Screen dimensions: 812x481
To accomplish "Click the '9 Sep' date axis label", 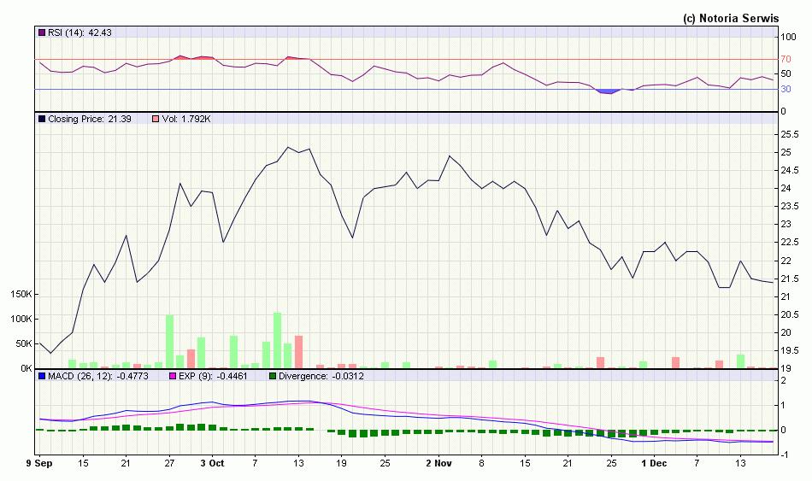I will (x=39, y=463).
